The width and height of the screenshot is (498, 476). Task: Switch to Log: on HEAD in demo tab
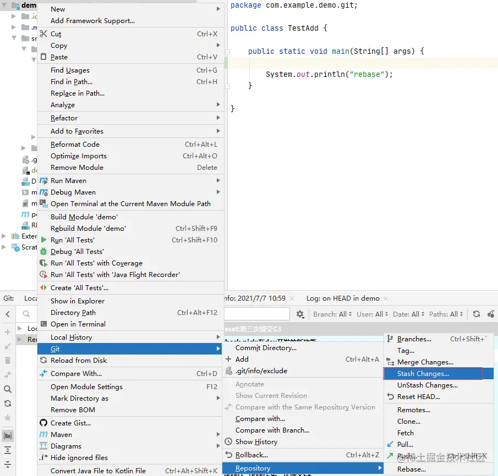343,298
